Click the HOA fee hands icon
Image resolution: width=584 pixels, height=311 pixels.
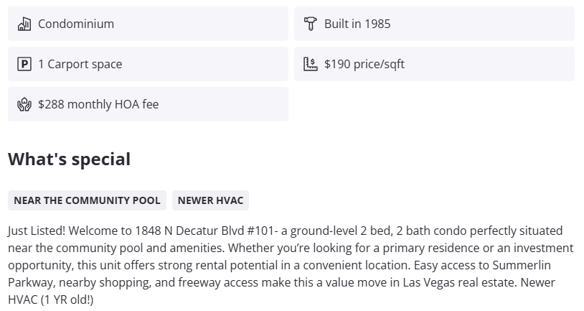click(24, 104)
